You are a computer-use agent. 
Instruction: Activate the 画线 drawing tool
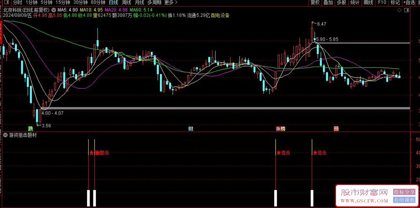[x=368, y=3]
